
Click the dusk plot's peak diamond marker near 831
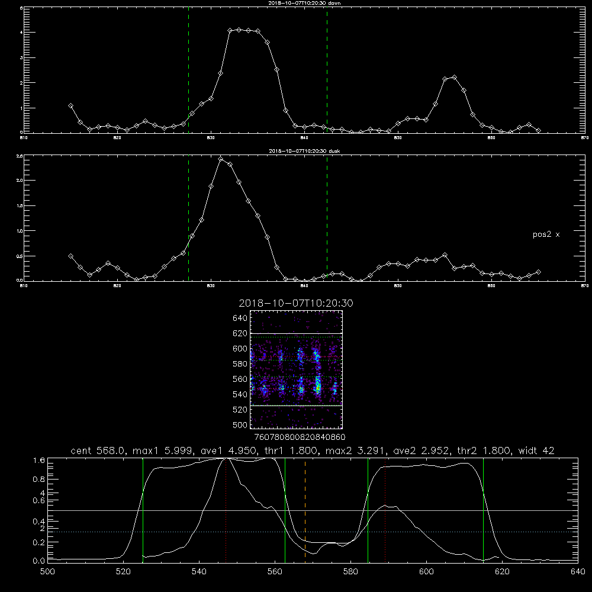221,159
